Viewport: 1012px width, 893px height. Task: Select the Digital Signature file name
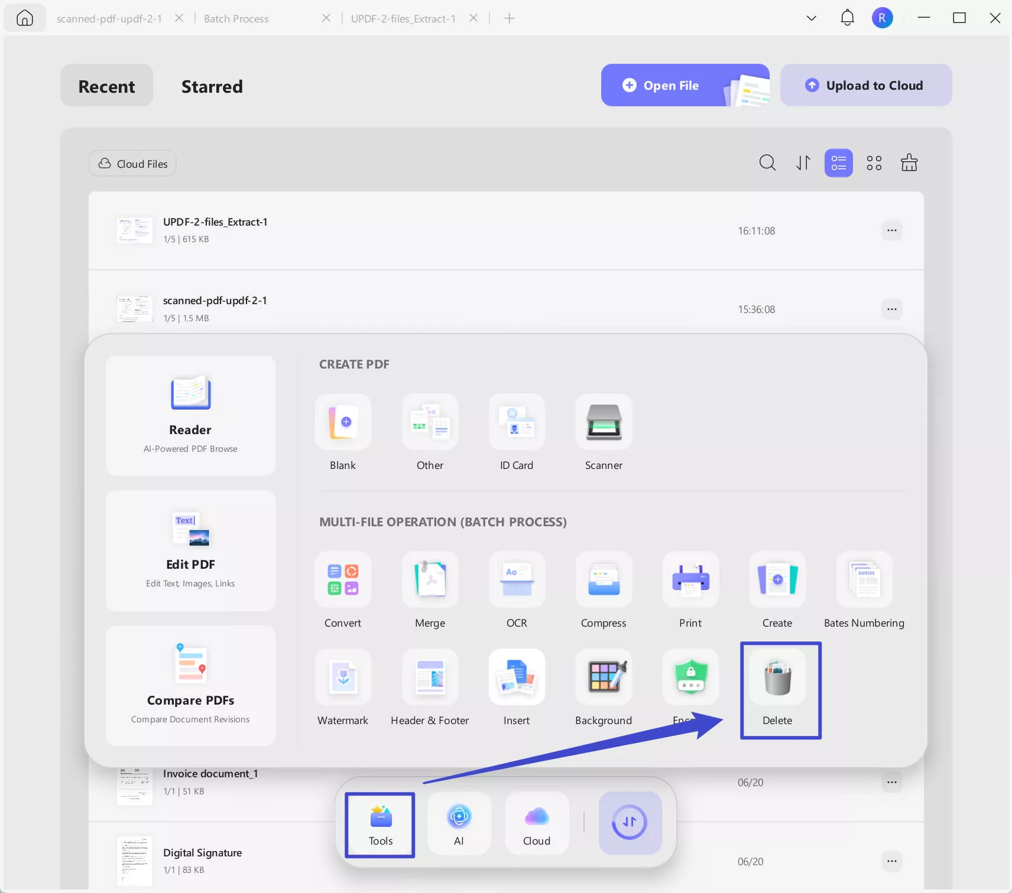pyautogui.click(x=203, y=853)
